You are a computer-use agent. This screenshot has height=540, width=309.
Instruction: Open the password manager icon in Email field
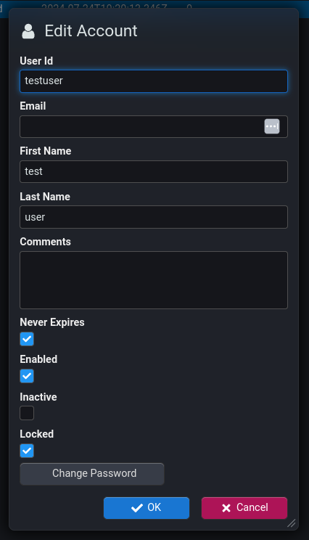[272, 126]
